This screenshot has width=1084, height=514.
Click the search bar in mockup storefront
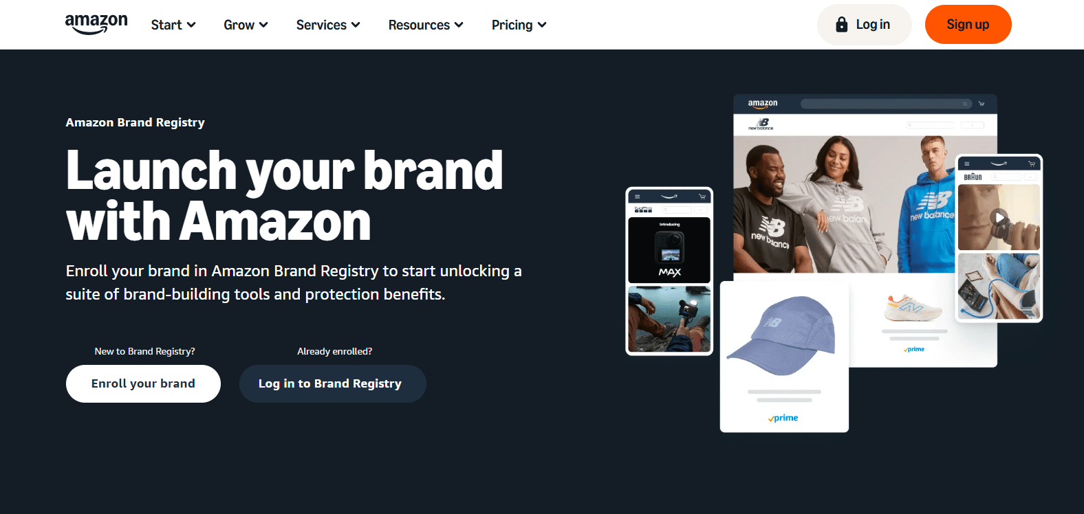(887, 104)
